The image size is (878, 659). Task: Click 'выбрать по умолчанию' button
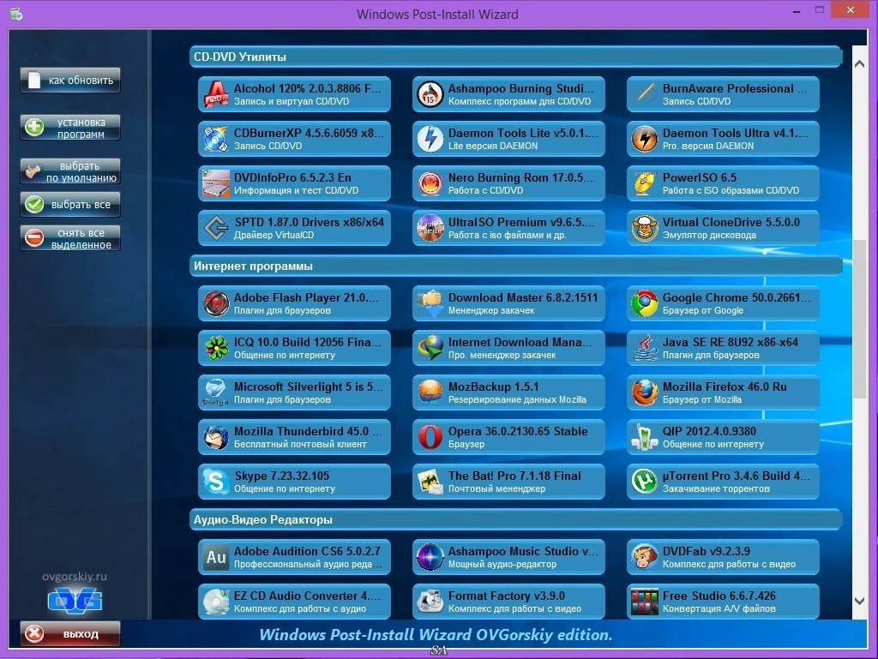70,171
